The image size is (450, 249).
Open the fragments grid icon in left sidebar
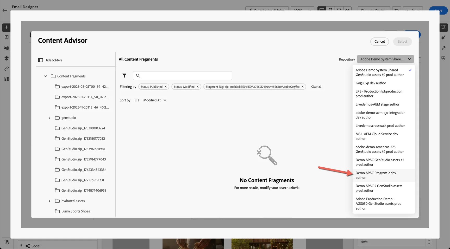click(x=7, y=79)
